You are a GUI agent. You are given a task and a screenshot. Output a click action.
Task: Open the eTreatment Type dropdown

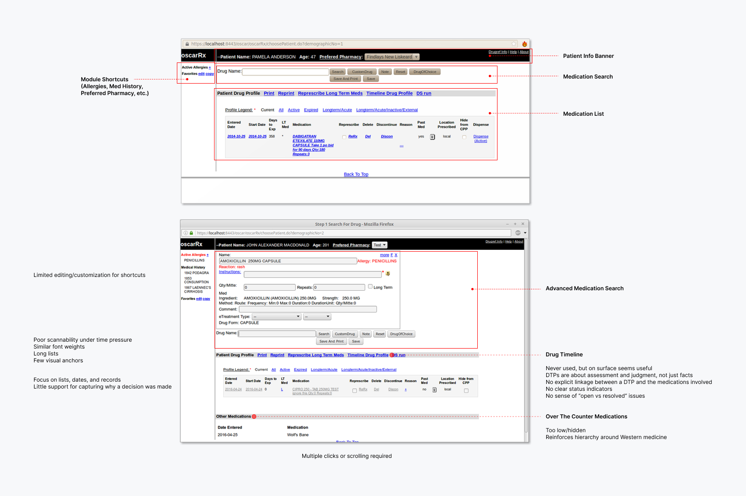[x=276, y=316]
